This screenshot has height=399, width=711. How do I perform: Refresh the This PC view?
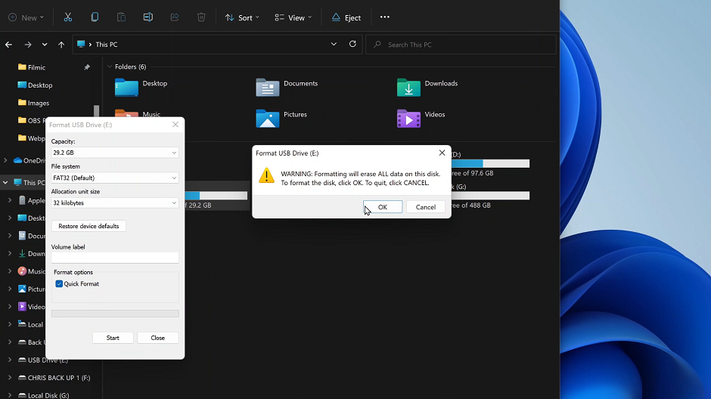click(352, 44)
